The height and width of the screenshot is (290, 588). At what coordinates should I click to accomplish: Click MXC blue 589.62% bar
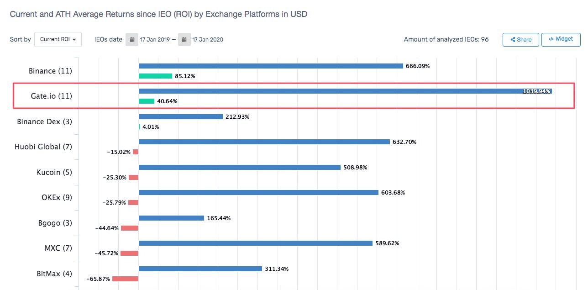256,243
